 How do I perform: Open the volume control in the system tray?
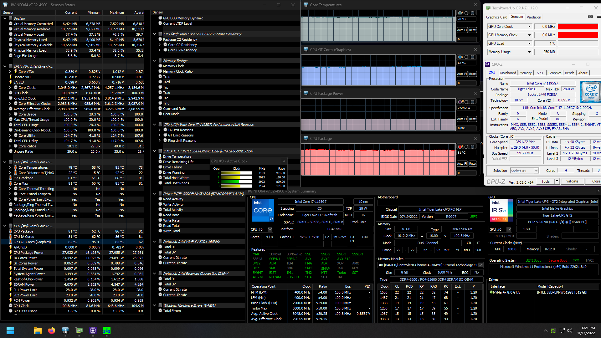click(x=570, y=330)
